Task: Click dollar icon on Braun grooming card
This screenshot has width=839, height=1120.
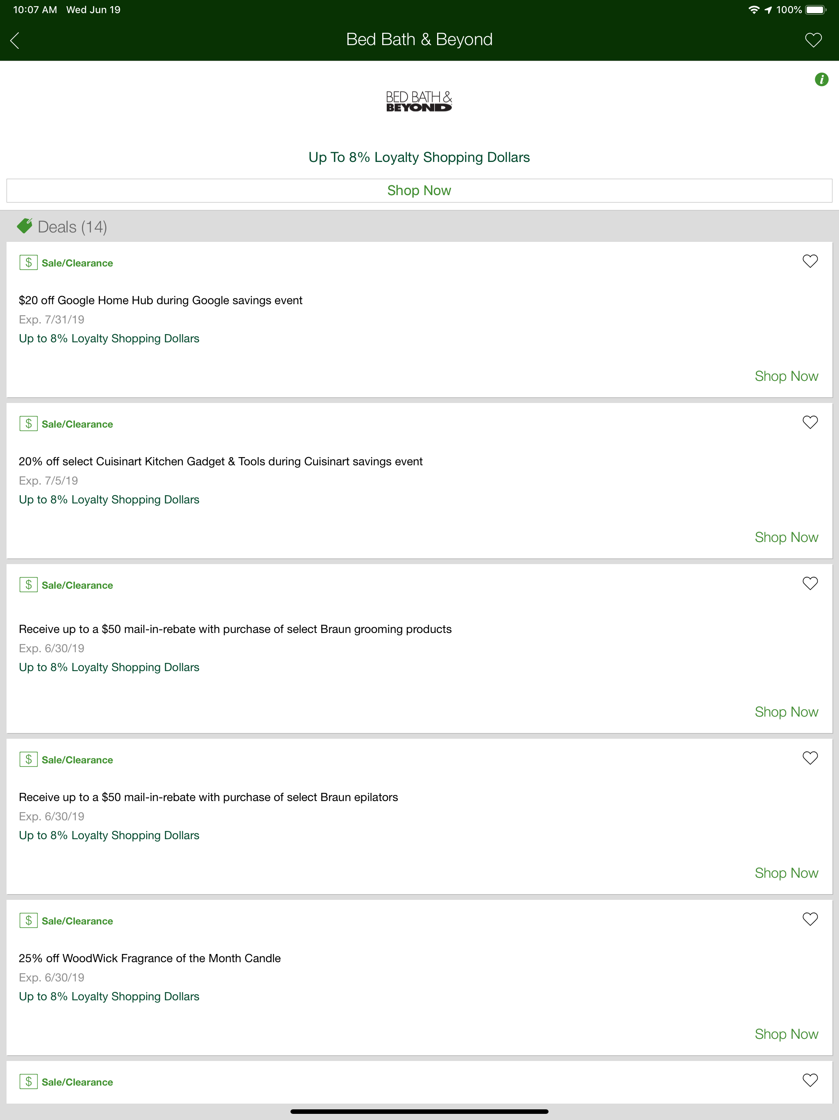Action: 28,584
